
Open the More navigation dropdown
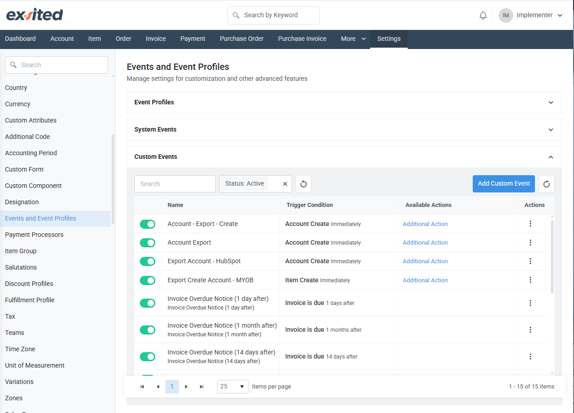click(353, 39)
